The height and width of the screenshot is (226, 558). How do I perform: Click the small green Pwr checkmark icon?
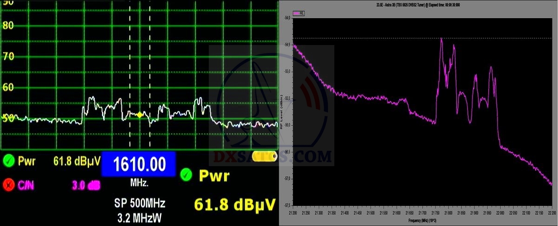[x=9, y=161]
